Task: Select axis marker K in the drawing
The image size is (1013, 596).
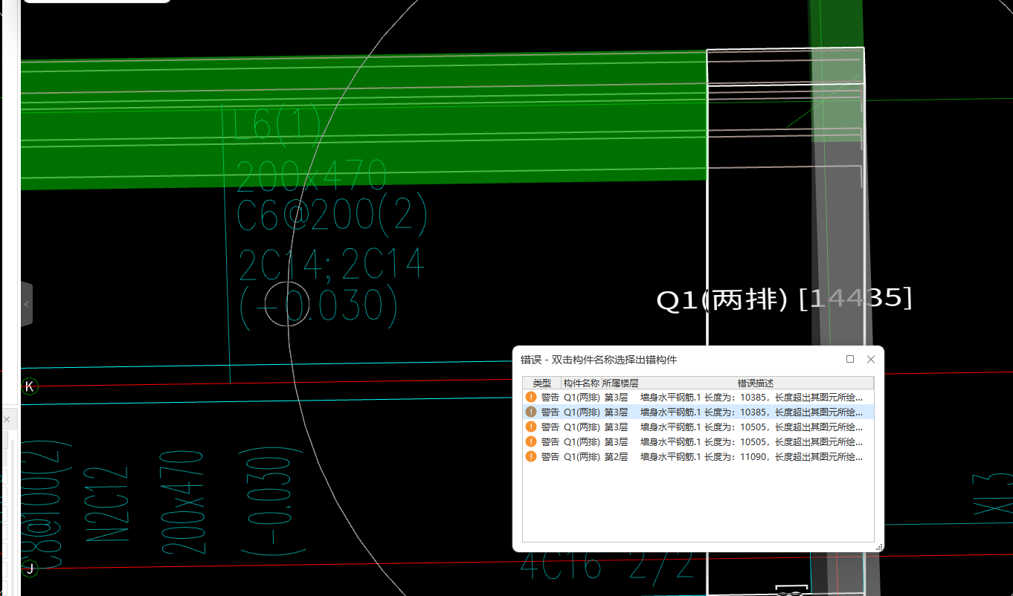Action: pyautogui.click(x=30, y=386)
